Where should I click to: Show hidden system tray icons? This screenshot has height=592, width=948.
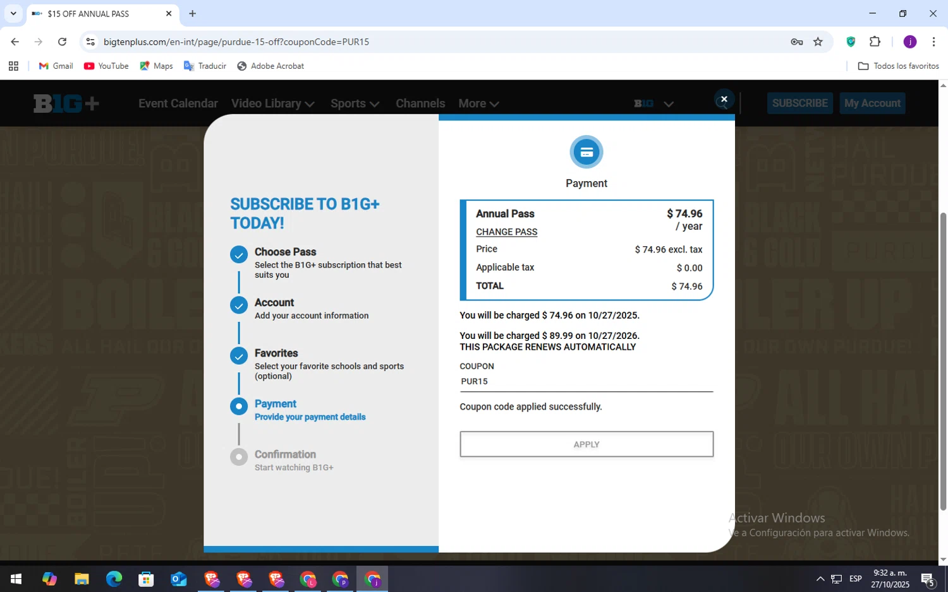(x=820, y=579)
